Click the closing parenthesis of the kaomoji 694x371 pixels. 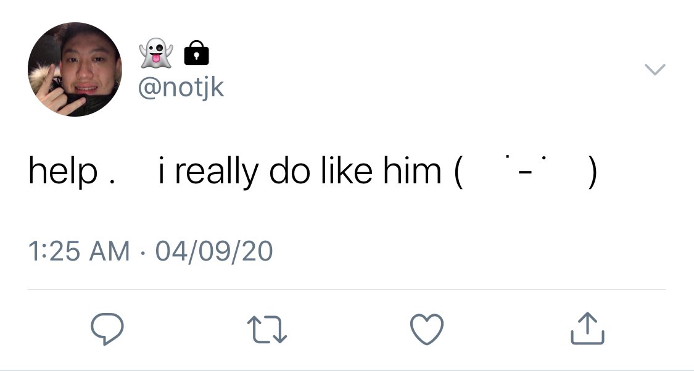click(x=593, y=172)
